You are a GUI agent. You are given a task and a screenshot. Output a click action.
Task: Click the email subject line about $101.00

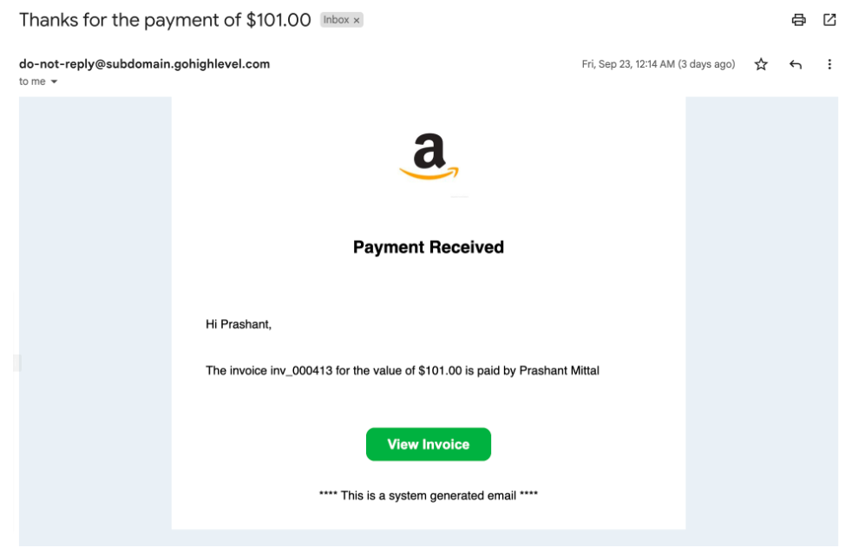[x=165, y=20]
